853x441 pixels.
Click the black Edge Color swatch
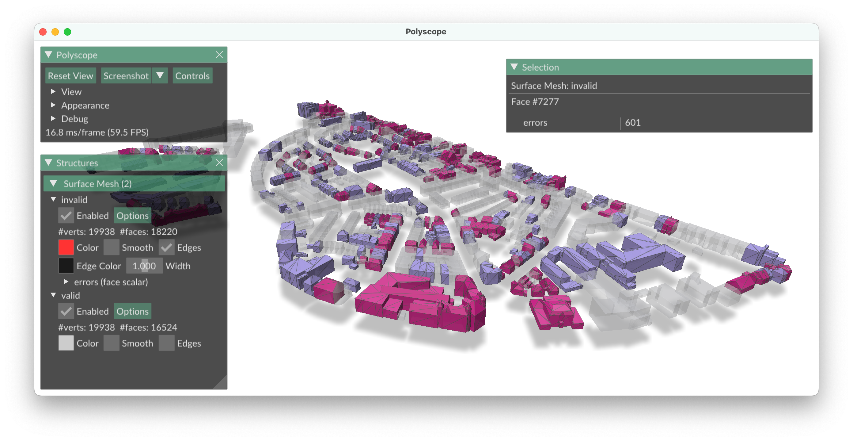[x=66, y=266]
